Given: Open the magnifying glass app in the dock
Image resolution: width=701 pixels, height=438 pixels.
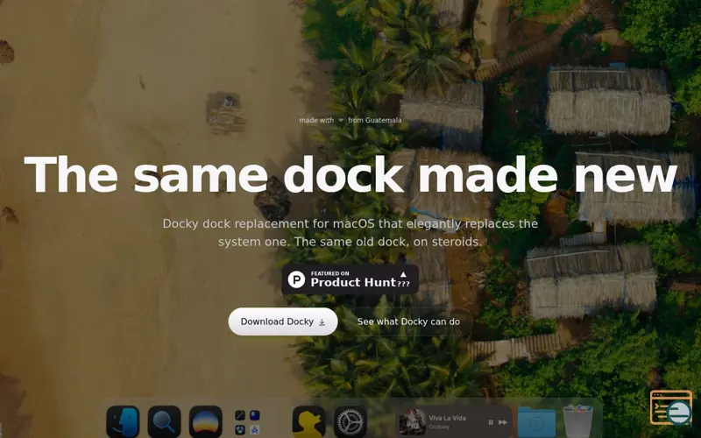Looking at the screenshot, I should [x=164, y=421].
